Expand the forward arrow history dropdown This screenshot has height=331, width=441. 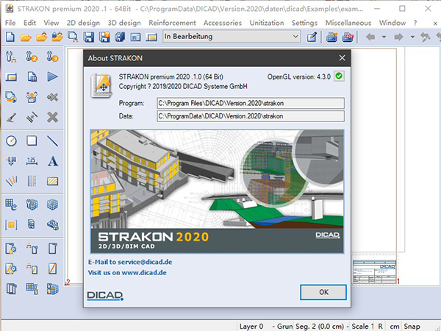click(x=412, y=37)
